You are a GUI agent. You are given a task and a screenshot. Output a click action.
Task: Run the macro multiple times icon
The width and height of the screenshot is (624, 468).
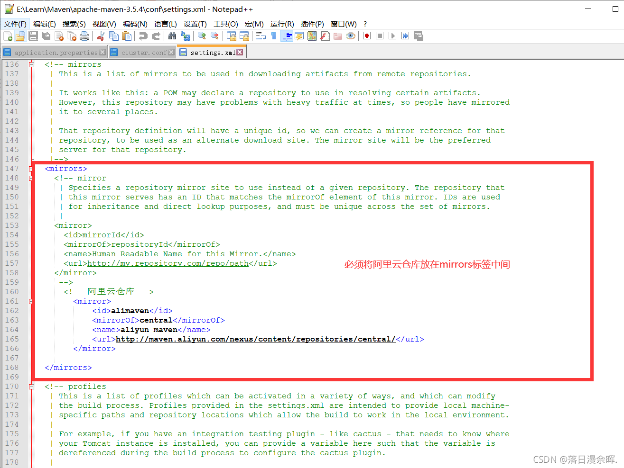[405, 36]
